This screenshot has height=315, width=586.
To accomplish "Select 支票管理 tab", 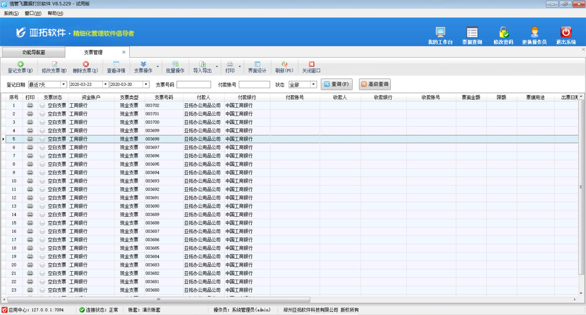I will (93, 52).
